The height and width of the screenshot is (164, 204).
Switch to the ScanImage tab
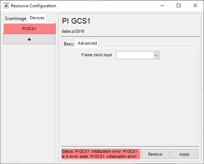[16, 19]
